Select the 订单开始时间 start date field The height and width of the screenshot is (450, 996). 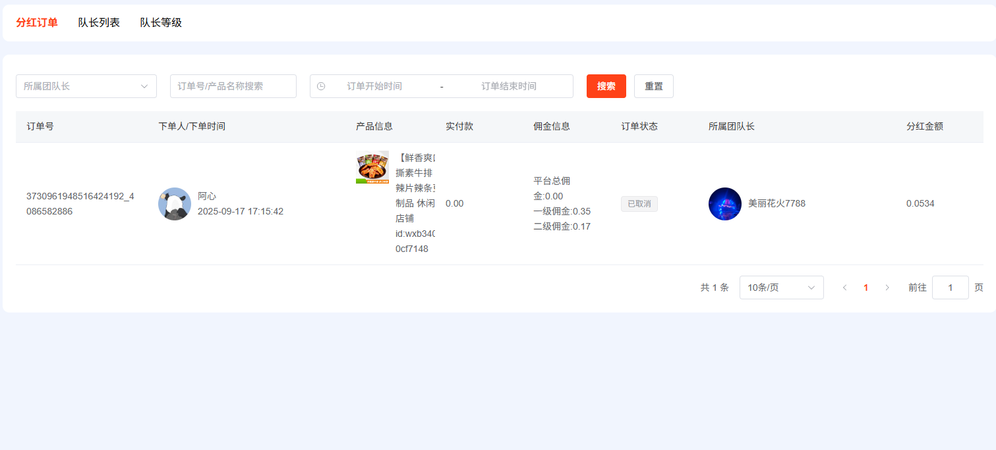coord(374,86)
